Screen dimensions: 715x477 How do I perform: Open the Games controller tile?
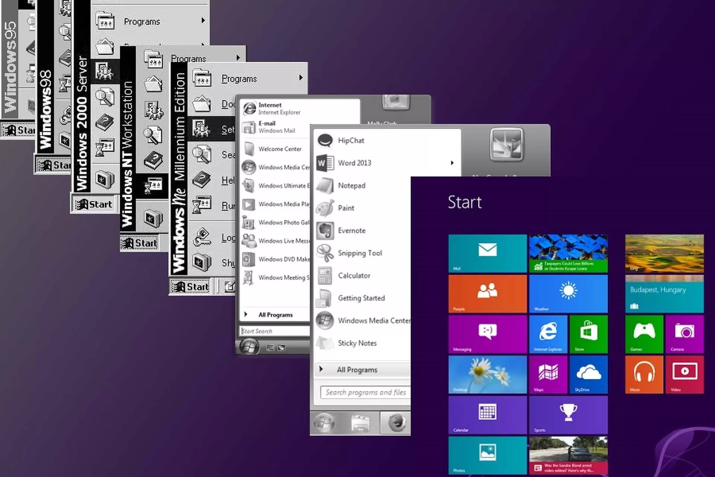point(644,334)
